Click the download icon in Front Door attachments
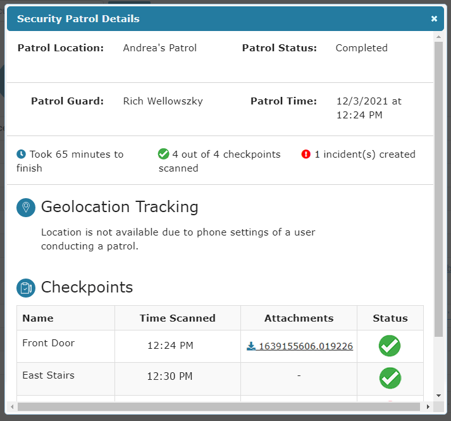 [x=251, y=346]
